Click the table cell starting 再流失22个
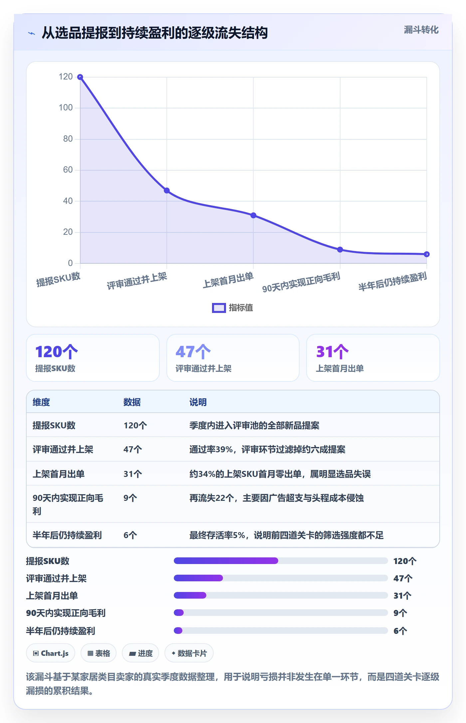The width and height of the screenshot is (466, 723). (x=276, y=498)
